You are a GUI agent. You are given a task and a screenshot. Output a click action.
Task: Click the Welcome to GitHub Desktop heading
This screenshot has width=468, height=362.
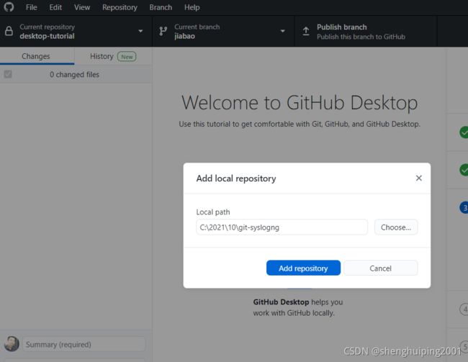[300, 103]
